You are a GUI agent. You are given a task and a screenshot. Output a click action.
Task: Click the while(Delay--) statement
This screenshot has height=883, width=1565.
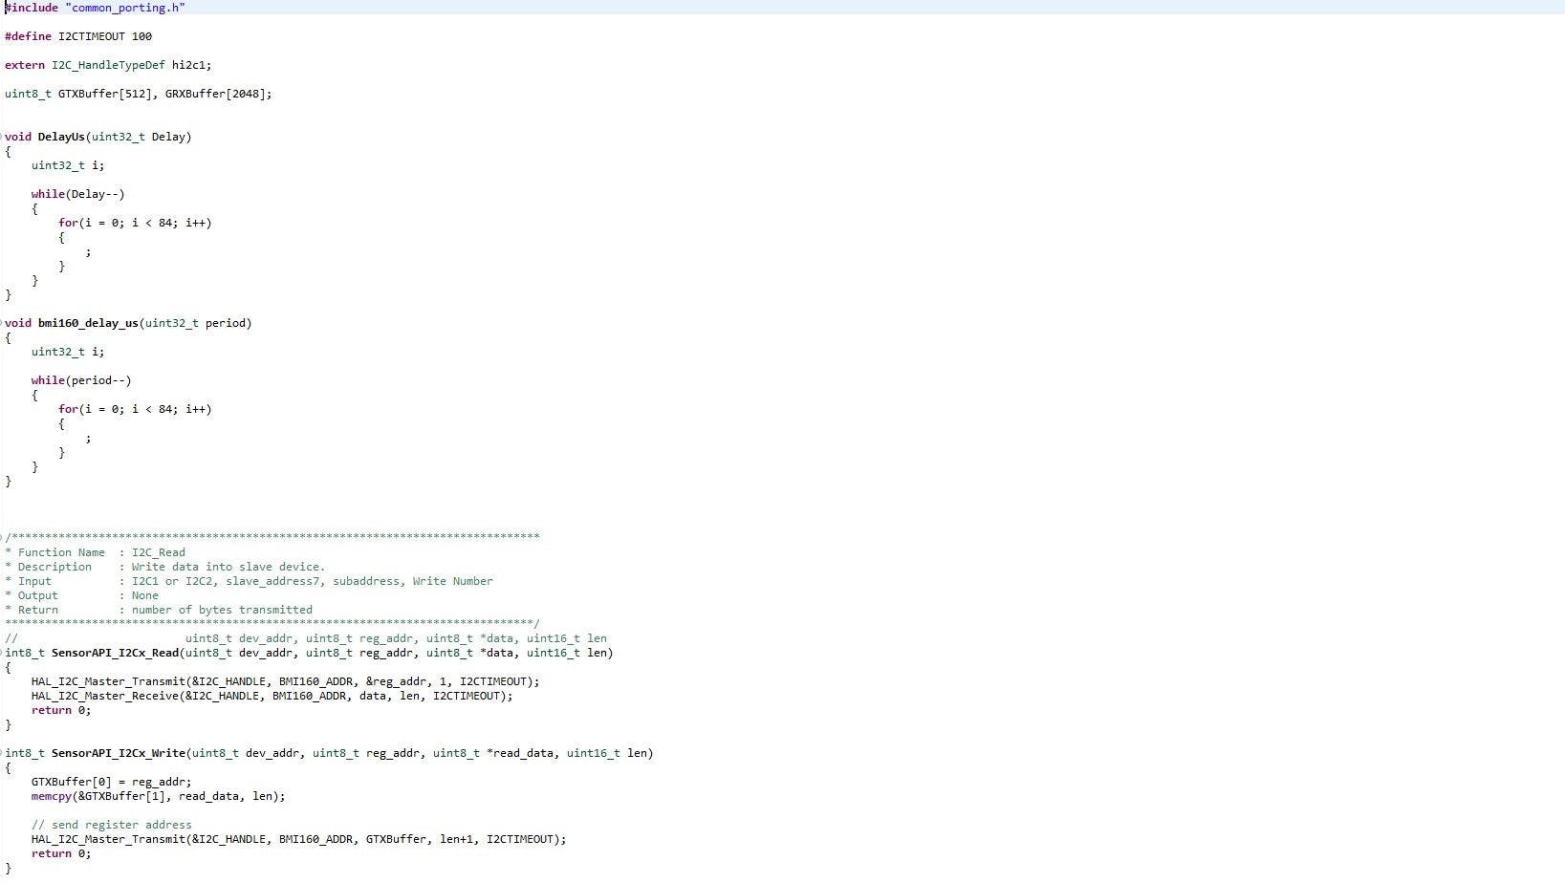point(77,194)
